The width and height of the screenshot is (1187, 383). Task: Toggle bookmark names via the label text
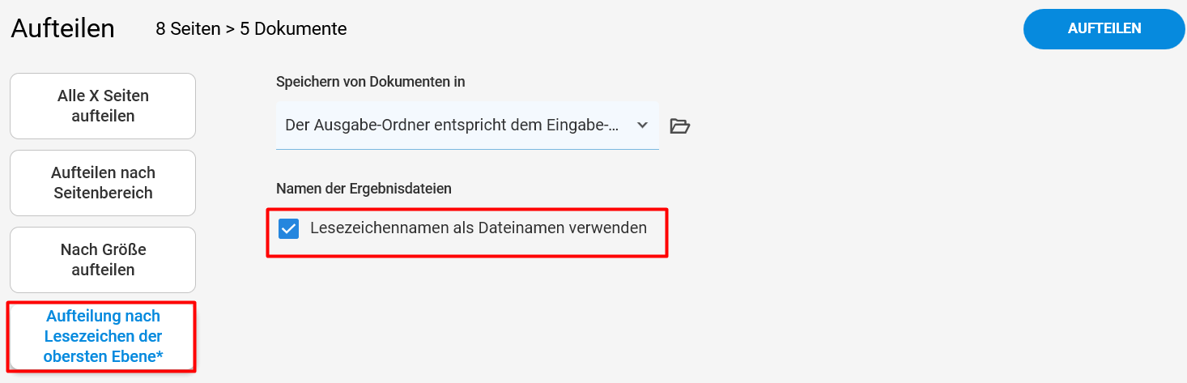click(479, 228)
